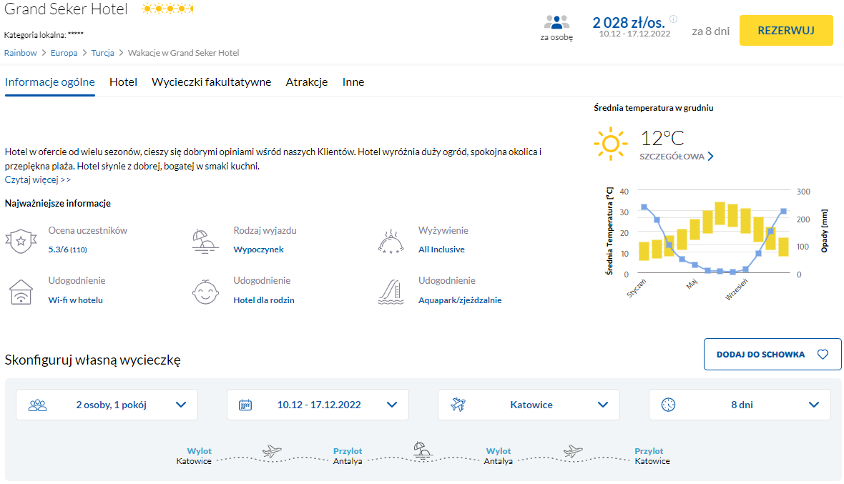Click the beach umbrella trip type icon
This screenshot has width=844, height=484.
[x=205, y=241]
